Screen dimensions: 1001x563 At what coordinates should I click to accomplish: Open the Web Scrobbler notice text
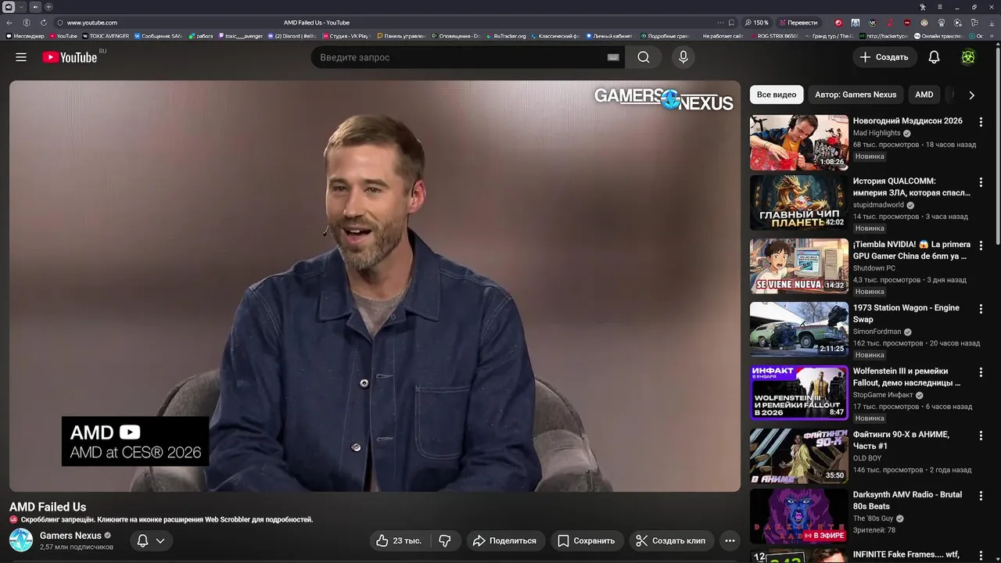tap(167, 519)
